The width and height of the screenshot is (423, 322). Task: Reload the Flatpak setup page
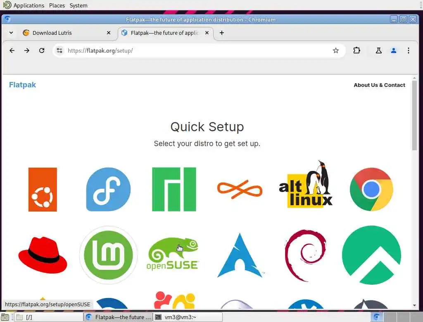(42, 50)
